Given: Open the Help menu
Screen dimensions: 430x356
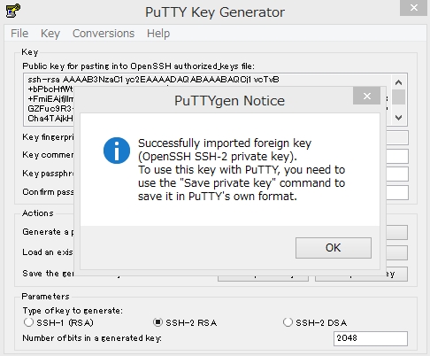Looking at the screenshot, I should 158,34.
